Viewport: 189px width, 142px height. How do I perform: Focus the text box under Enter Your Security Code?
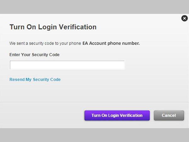pos(67,65)
